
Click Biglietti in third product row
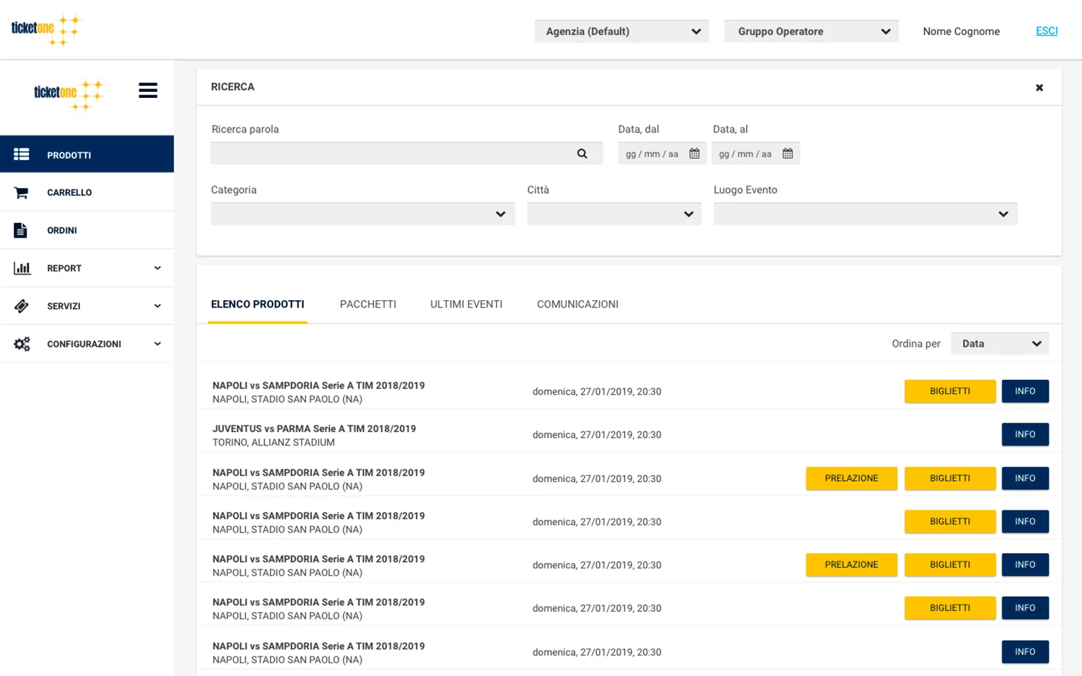[x=950, y=479]
